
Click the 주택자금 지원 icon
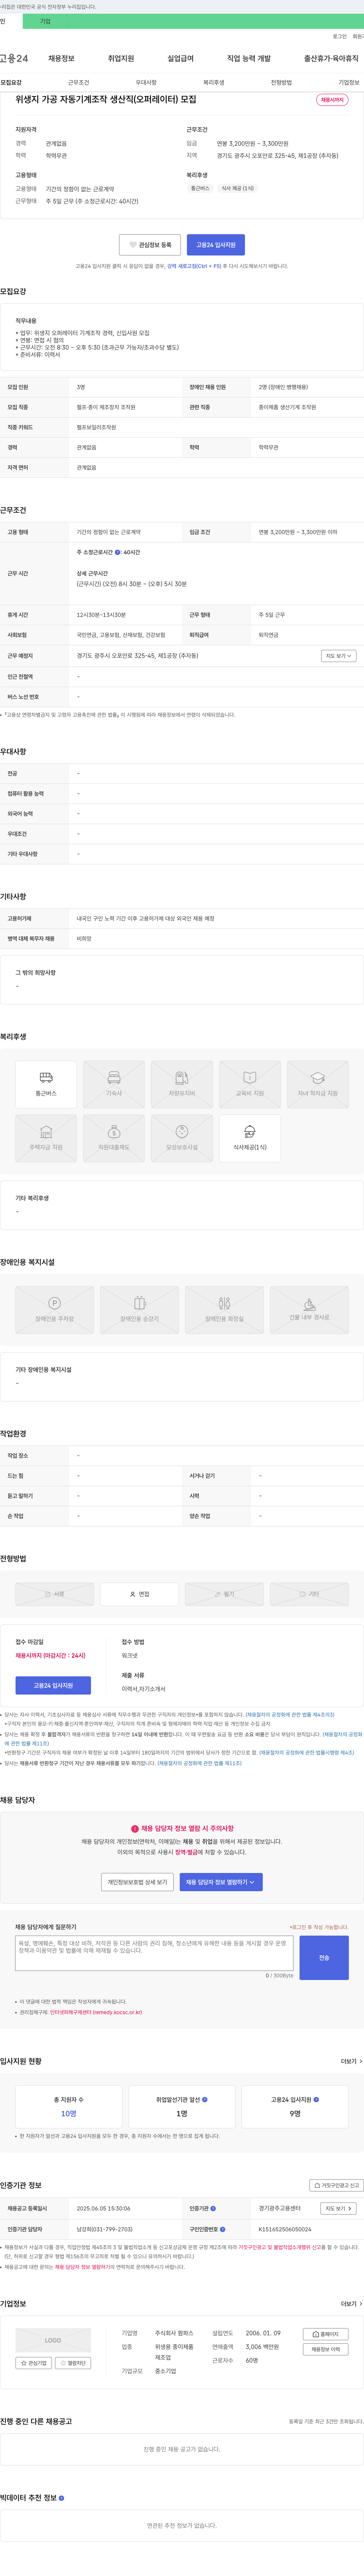click(46, 1138)
